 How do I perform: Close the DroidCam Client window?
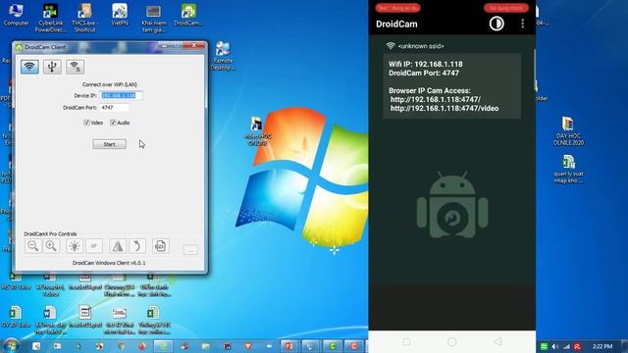click(194, 46)
